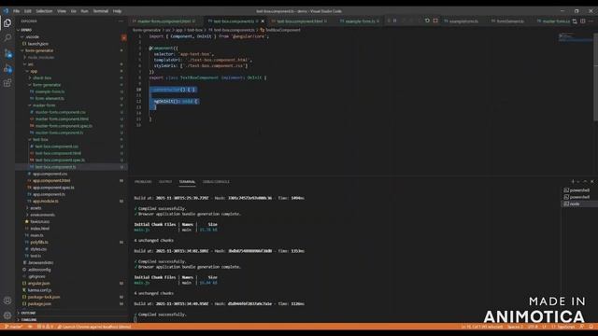Collapse the .vscode folder
The height and width of the screenshot is (336, 598).
tap(32, 37)
